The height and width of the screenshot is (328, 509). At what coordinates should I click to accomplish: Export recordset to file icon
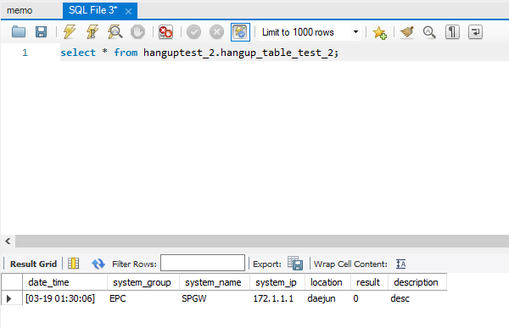pyautogui.click(x=295, y=264)
